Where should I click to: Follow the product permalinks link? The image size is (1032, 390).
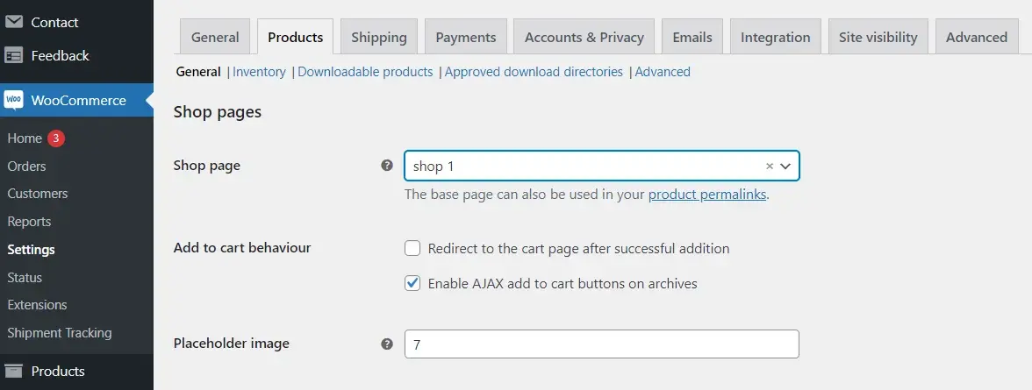[707, 195]
